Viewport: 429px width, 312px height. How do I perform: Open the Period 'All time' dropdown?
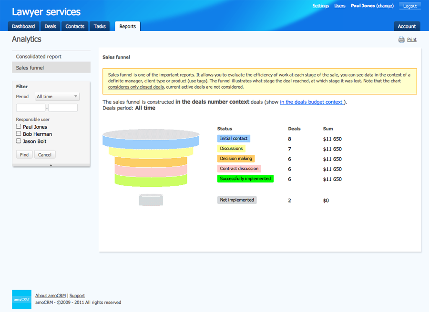(57, 96)
